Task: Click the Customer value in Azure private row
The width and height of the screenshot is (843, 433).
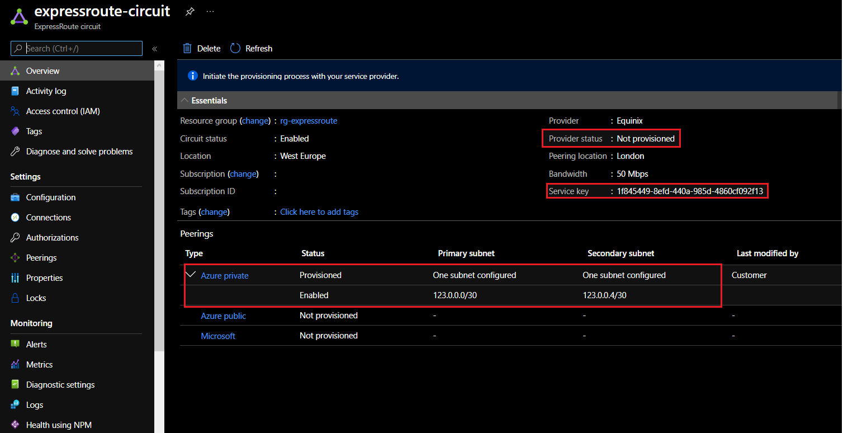Action: [x=749, y=275]
